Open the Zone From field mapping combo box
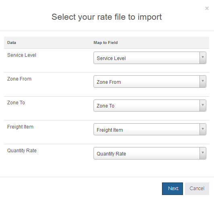The image size is (214, 199). point(150,81)
